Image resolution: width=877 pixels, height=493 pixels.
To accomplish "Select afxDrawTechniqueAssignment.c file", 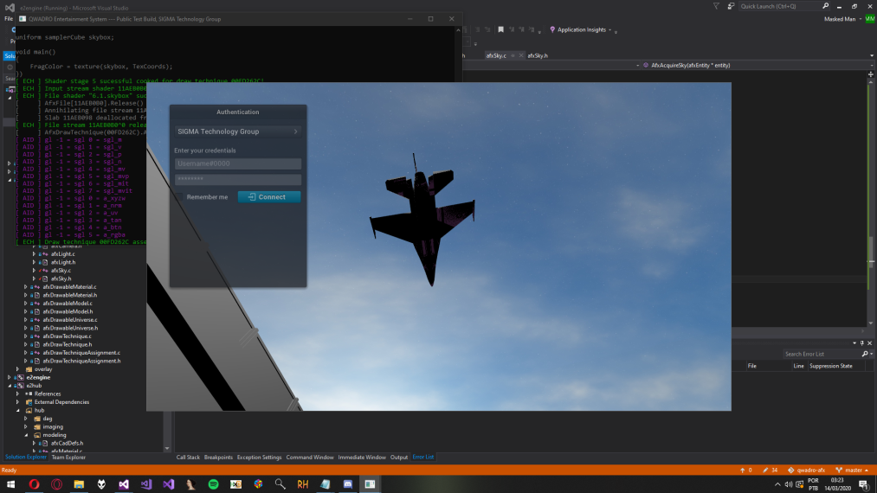I will coord(81,353).
